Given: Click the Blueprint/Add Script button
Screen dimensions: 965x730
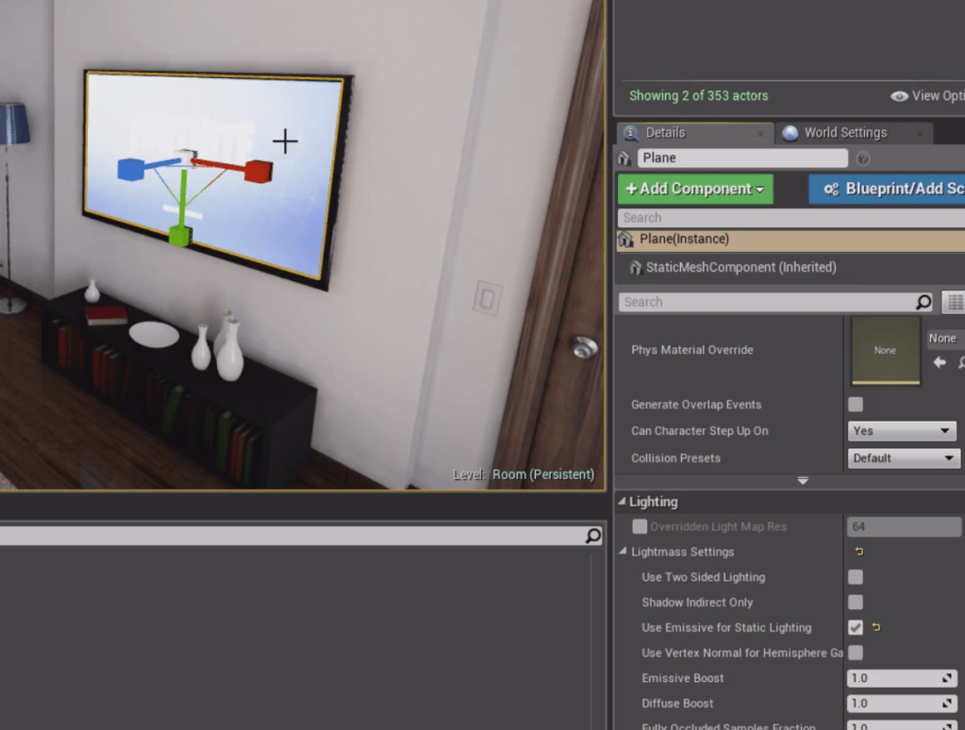Looking at the screenshot, I should [x=891, y=189].
